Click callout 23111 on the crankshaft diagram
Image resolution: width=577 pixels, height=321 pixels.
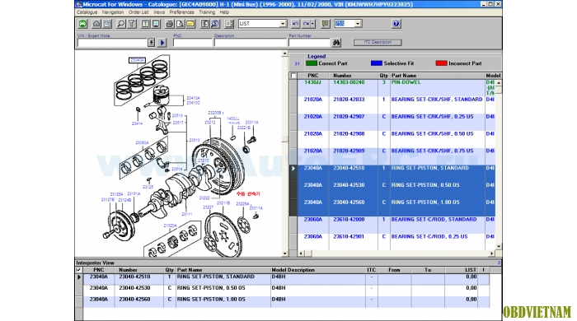coord(186,214)
